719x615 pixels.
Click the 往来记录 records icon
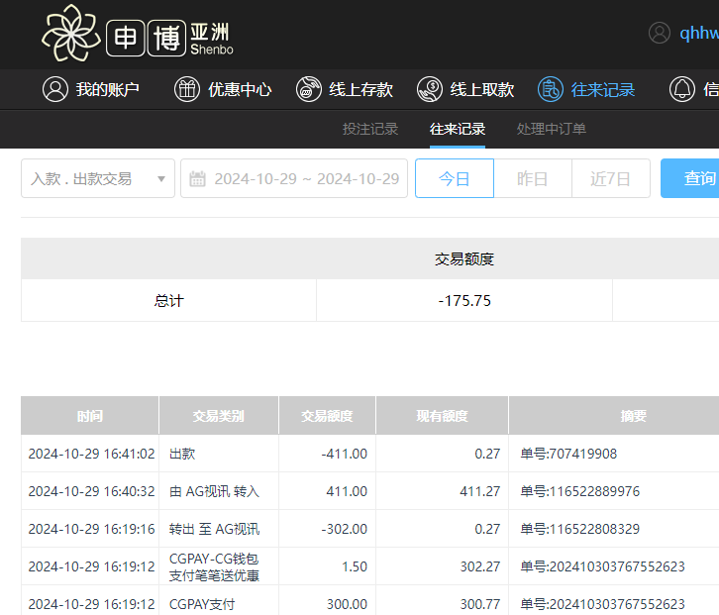point(551,89)
